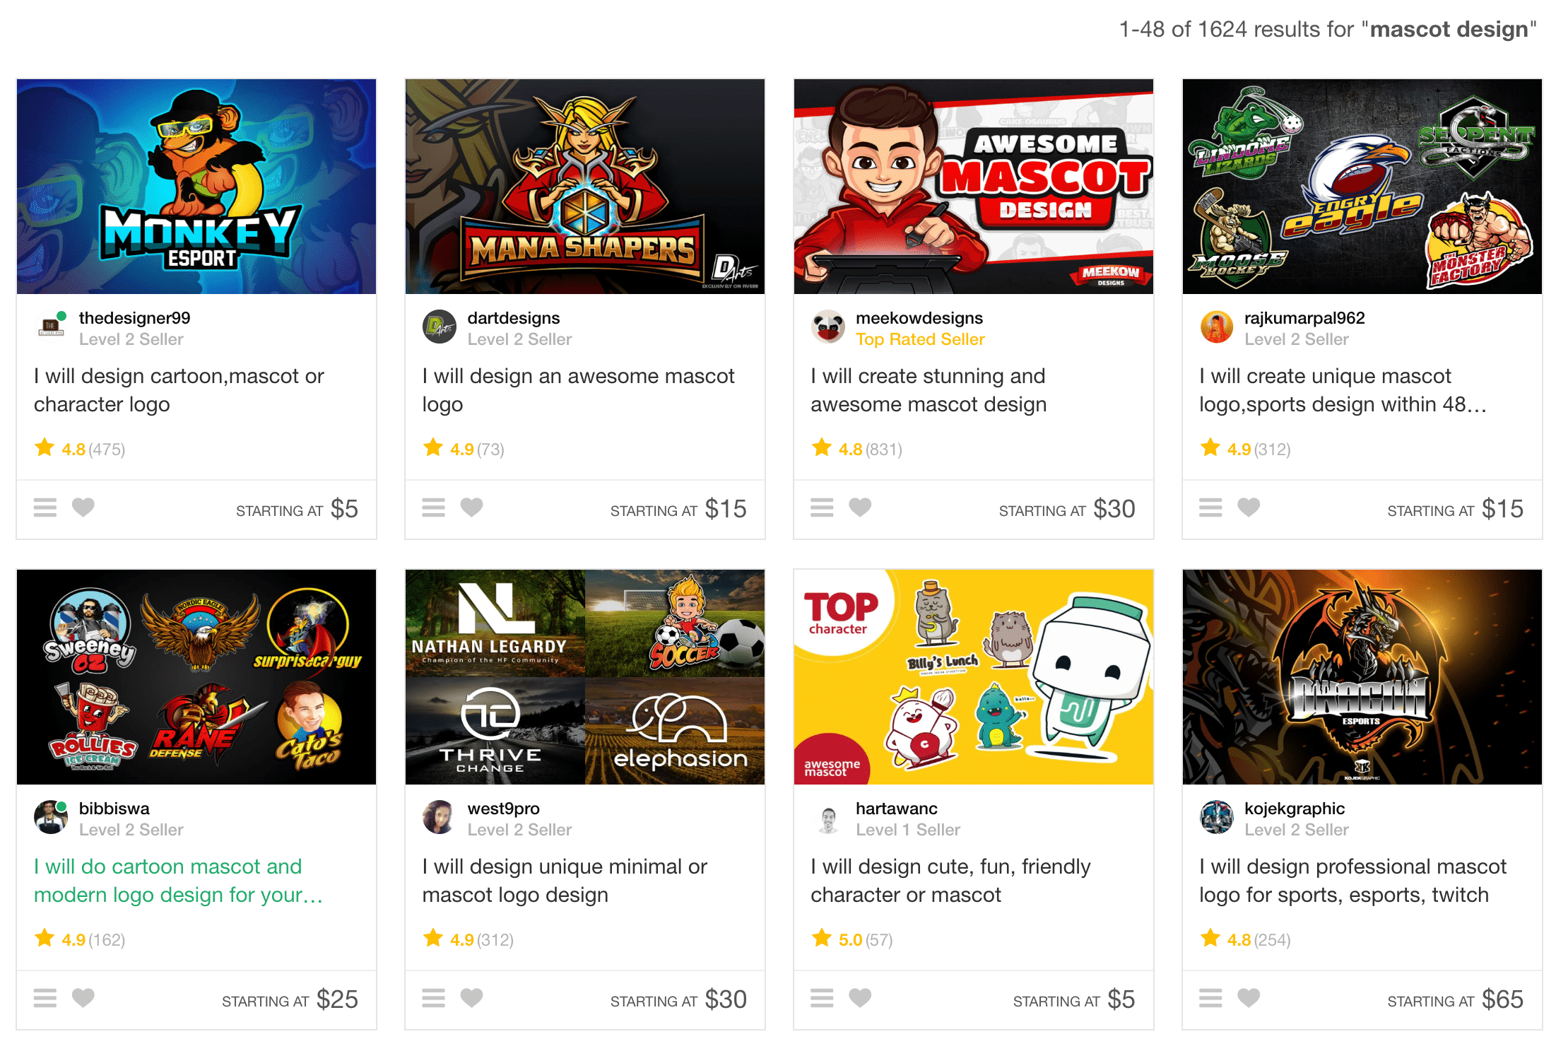View dartdesigns seller avatar
The width and height of the screenshot is (1556, 1039).
point(440,327)
